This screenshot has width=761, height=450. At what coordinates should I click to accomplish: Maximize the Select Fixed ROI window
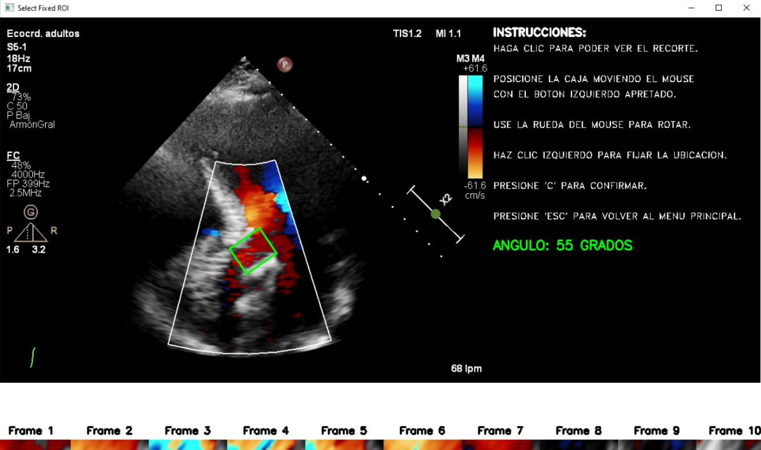(x=719, y=8)
